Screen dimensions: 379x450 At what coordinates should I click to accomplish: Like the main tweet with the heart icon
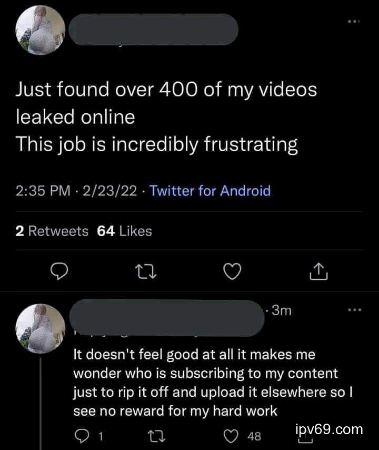(231, 271)
